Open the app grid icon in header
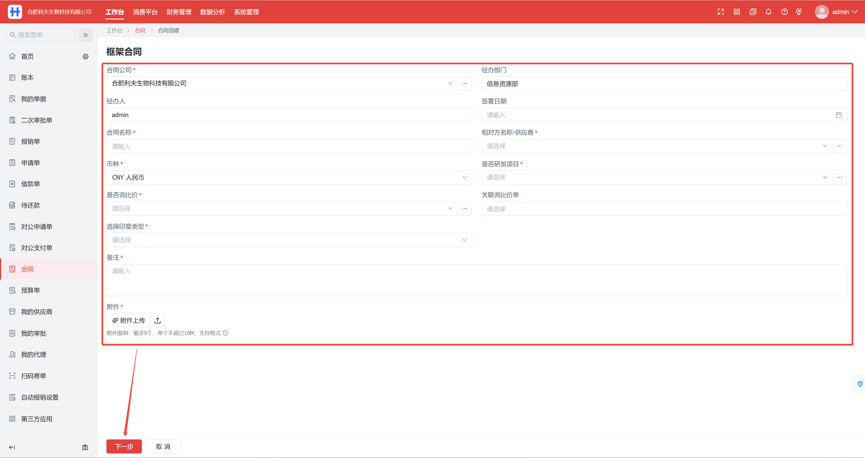This screenshot has height=458, width=865. (x=737, y=12)
